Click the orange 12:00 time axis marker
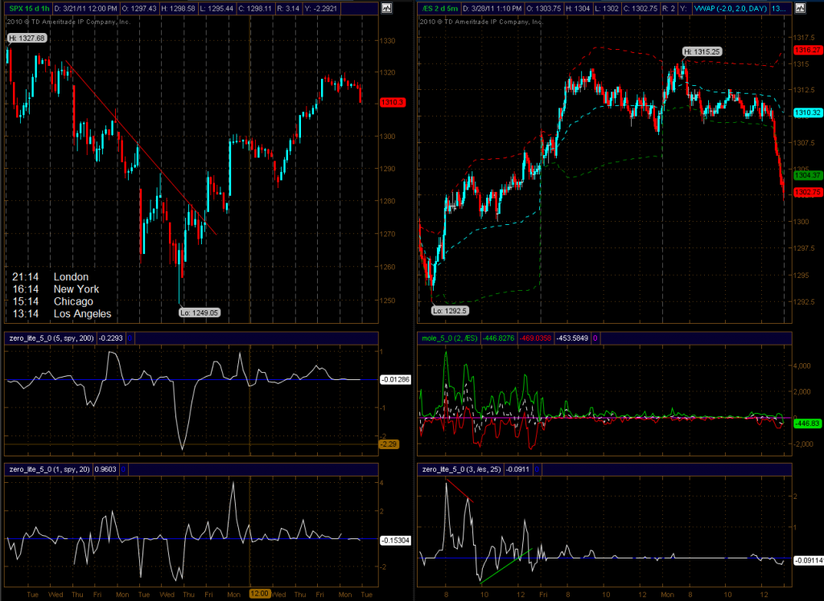This screenshot has height=601, width=824. [x=257, y=594]
